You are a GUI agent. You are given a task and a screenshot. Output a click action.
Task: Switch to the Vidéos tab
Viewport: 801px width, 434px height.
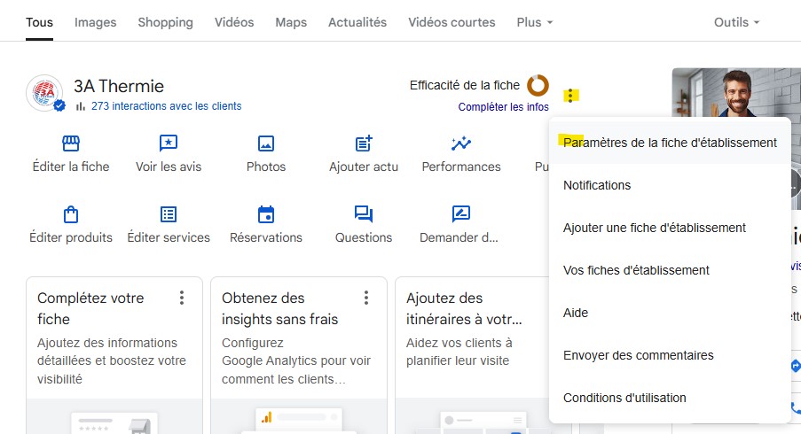coord(234,22)
